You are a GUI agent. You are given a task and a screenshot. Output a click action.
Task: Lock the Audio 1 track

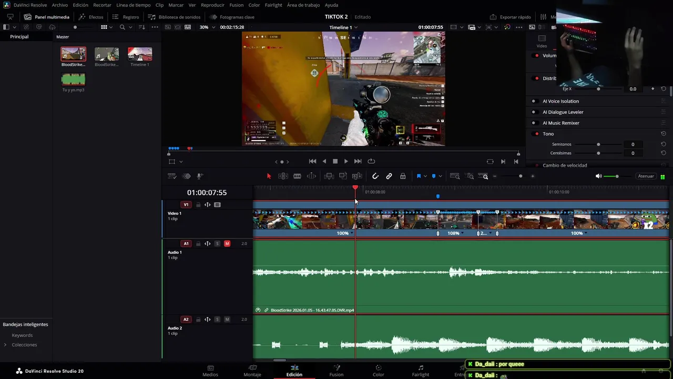[x=198, y=244]
